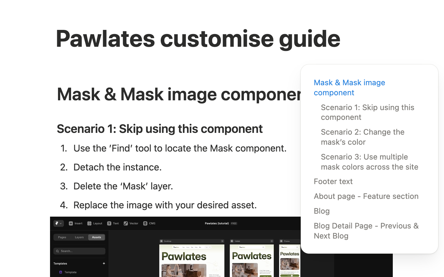Pick the Vector pen tool icon
Image resolution: width=444 pixels, height=277 pixels.
pyautogui.click(x=126, y=223)
